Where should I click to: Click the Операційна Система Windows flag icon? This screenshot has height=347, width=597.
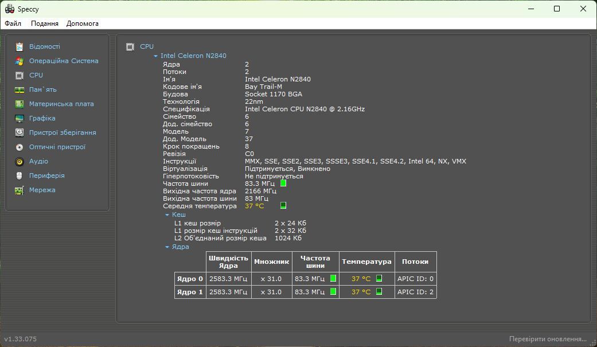[19, 61]
